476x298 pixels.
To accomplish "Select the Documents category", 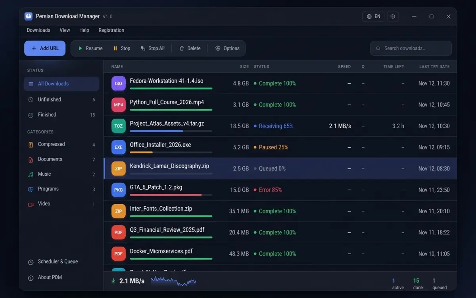I will pyautogui.click(x=61, y=159).
